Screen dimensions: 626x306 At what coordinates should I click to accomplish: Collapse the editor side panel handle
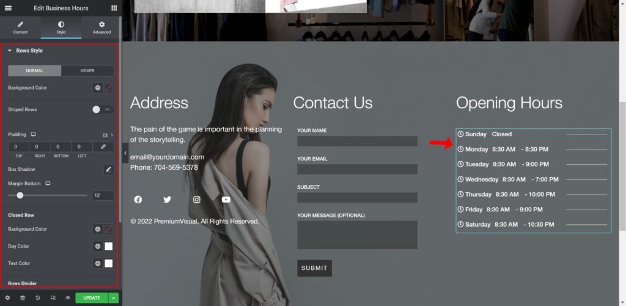(x=125, y=153)
